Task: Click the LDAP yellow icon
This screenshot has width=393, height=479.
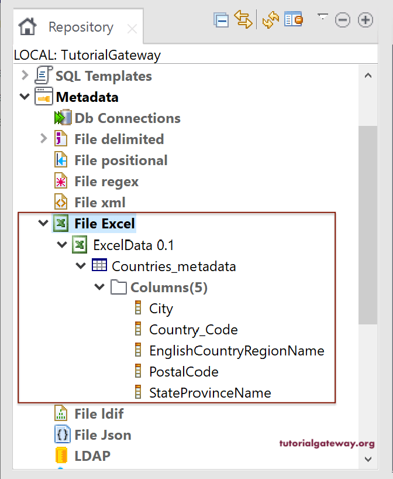Action: point(61,455)
